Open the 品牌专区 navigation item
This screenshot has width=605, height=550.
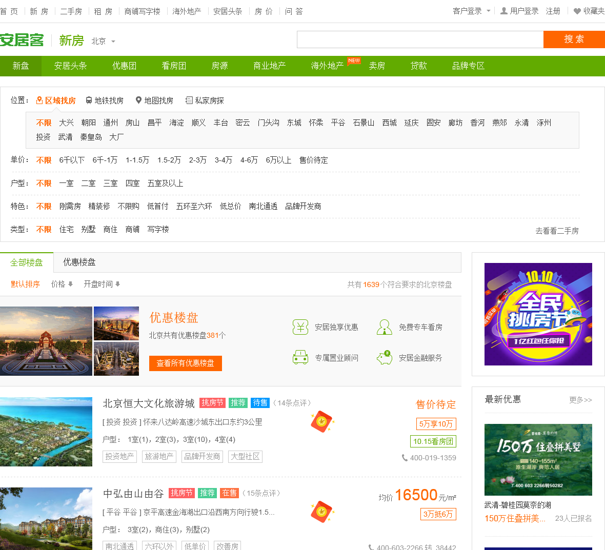point(468,66)
